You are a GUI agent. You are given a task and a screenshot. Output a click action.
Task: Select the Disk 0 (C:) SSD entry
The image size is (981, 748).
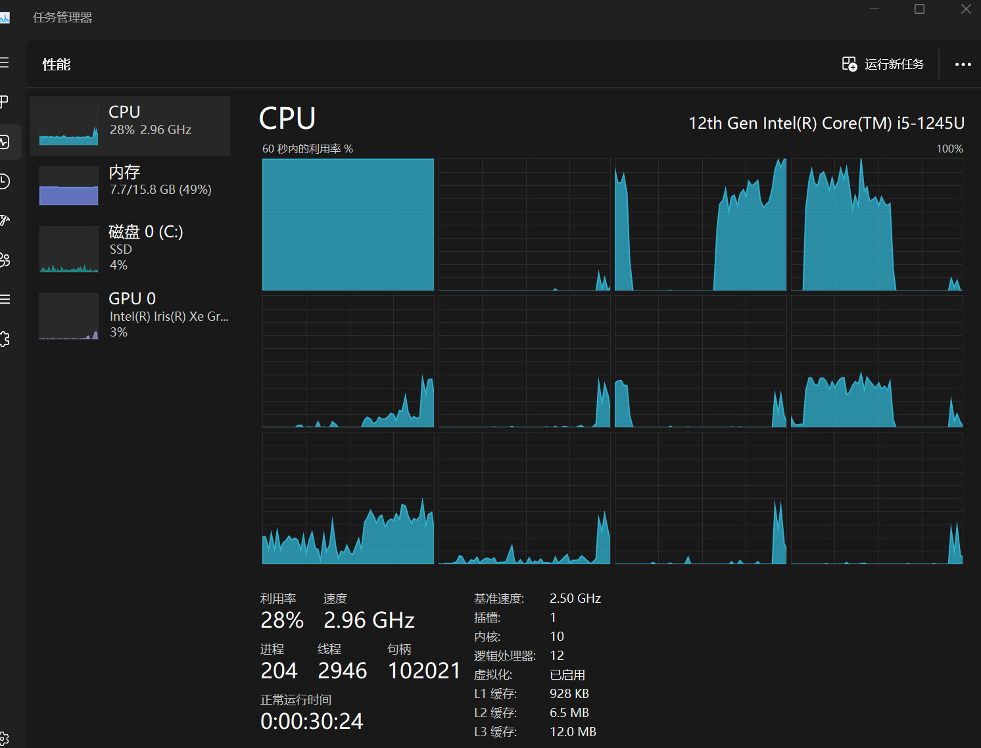pyautogui.click(x=130, y=248)
